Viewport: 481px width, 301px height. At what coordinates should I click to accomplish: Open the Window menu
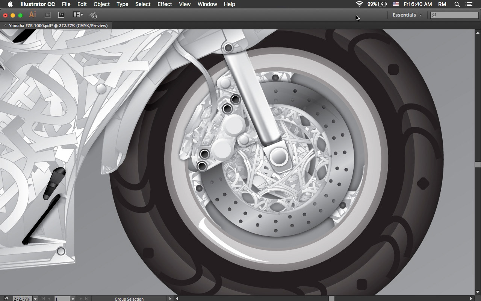[x=207, y=4]
